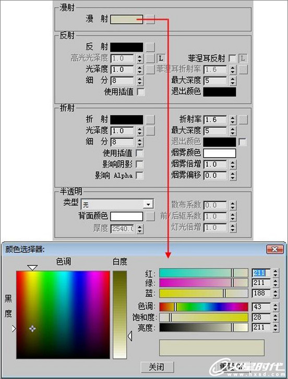Screen dimensions: 288x379
Task: Open the 背面颜色 white swatch
Action: [127, 216]
